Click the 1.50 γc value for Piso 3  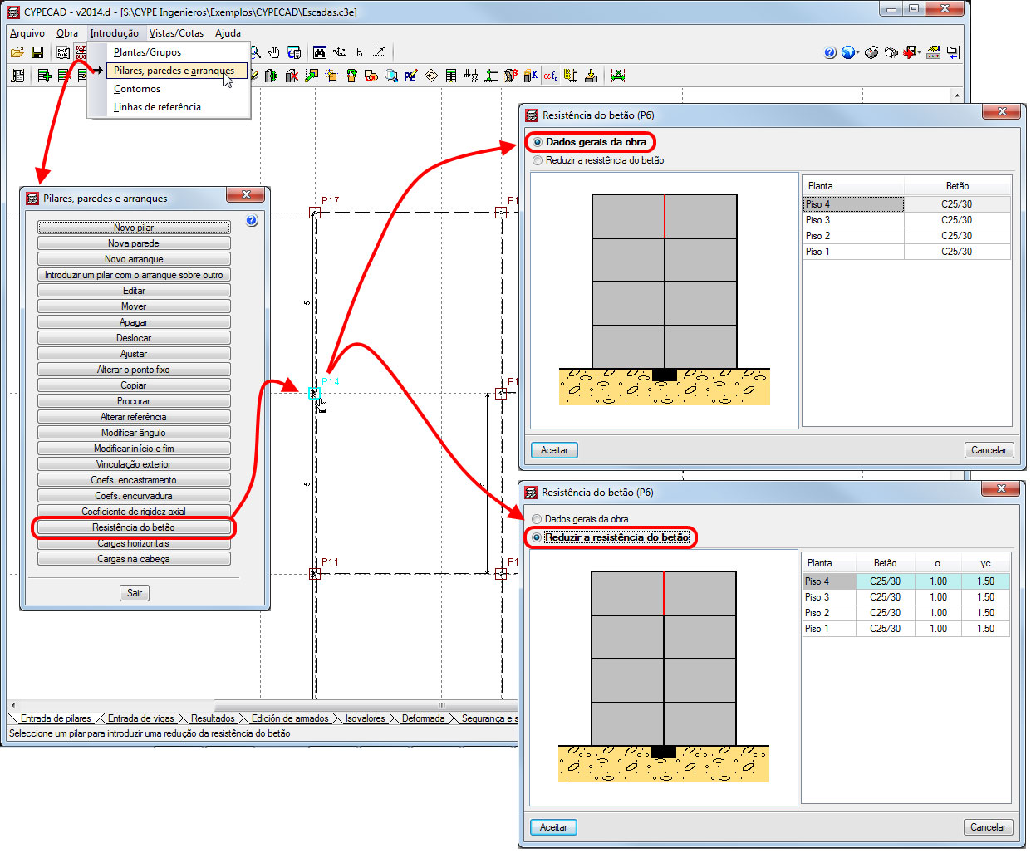(x=985, y=597)
